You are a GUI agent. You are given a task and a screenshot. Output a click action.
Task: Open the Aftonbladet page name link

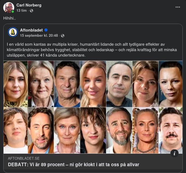pos(31,30)
